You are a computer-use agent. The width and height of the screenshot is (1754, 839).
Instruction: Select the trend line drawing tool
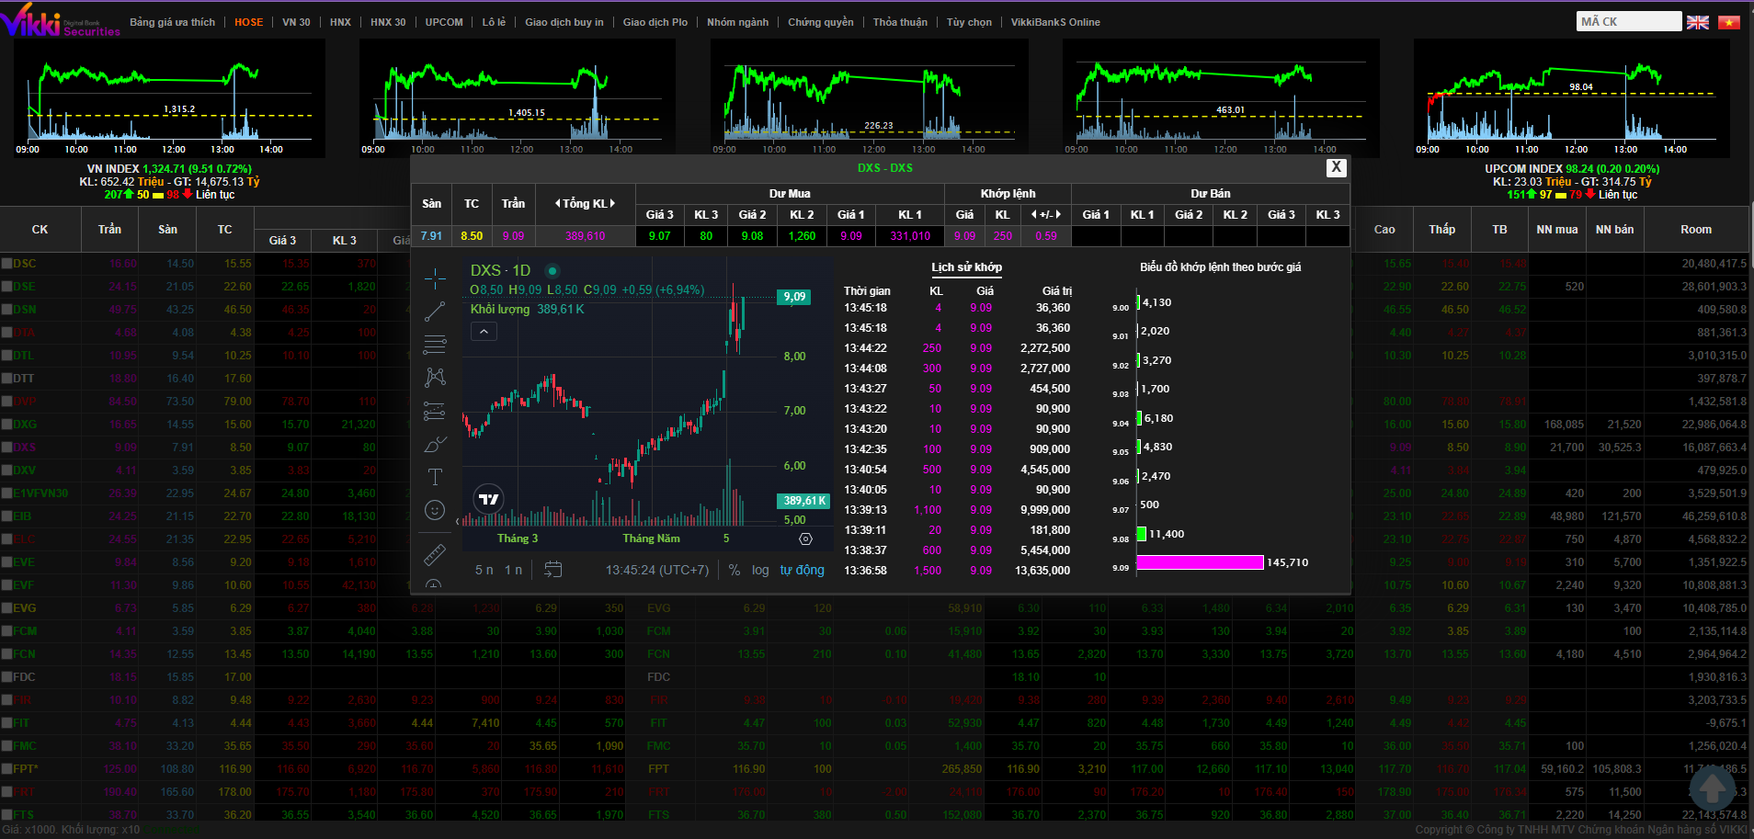[435, 312]
